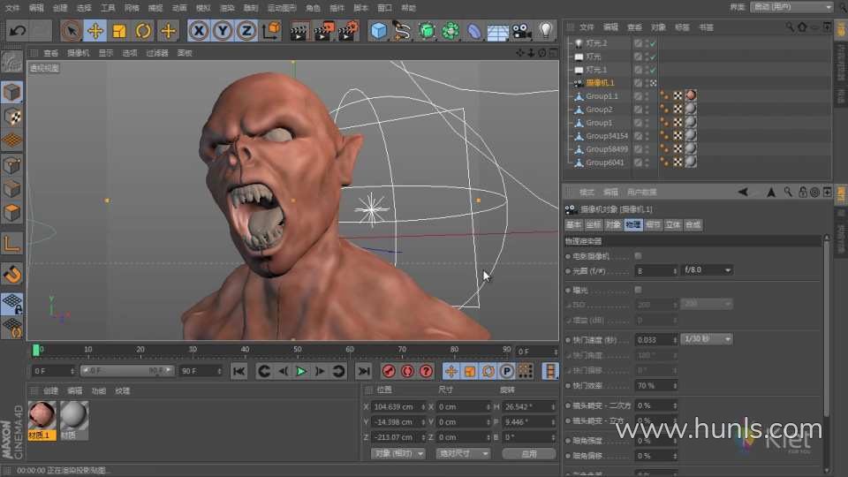848x477 pixels.
Task: Select Group58499 in object manager
Action: point(607,148)
